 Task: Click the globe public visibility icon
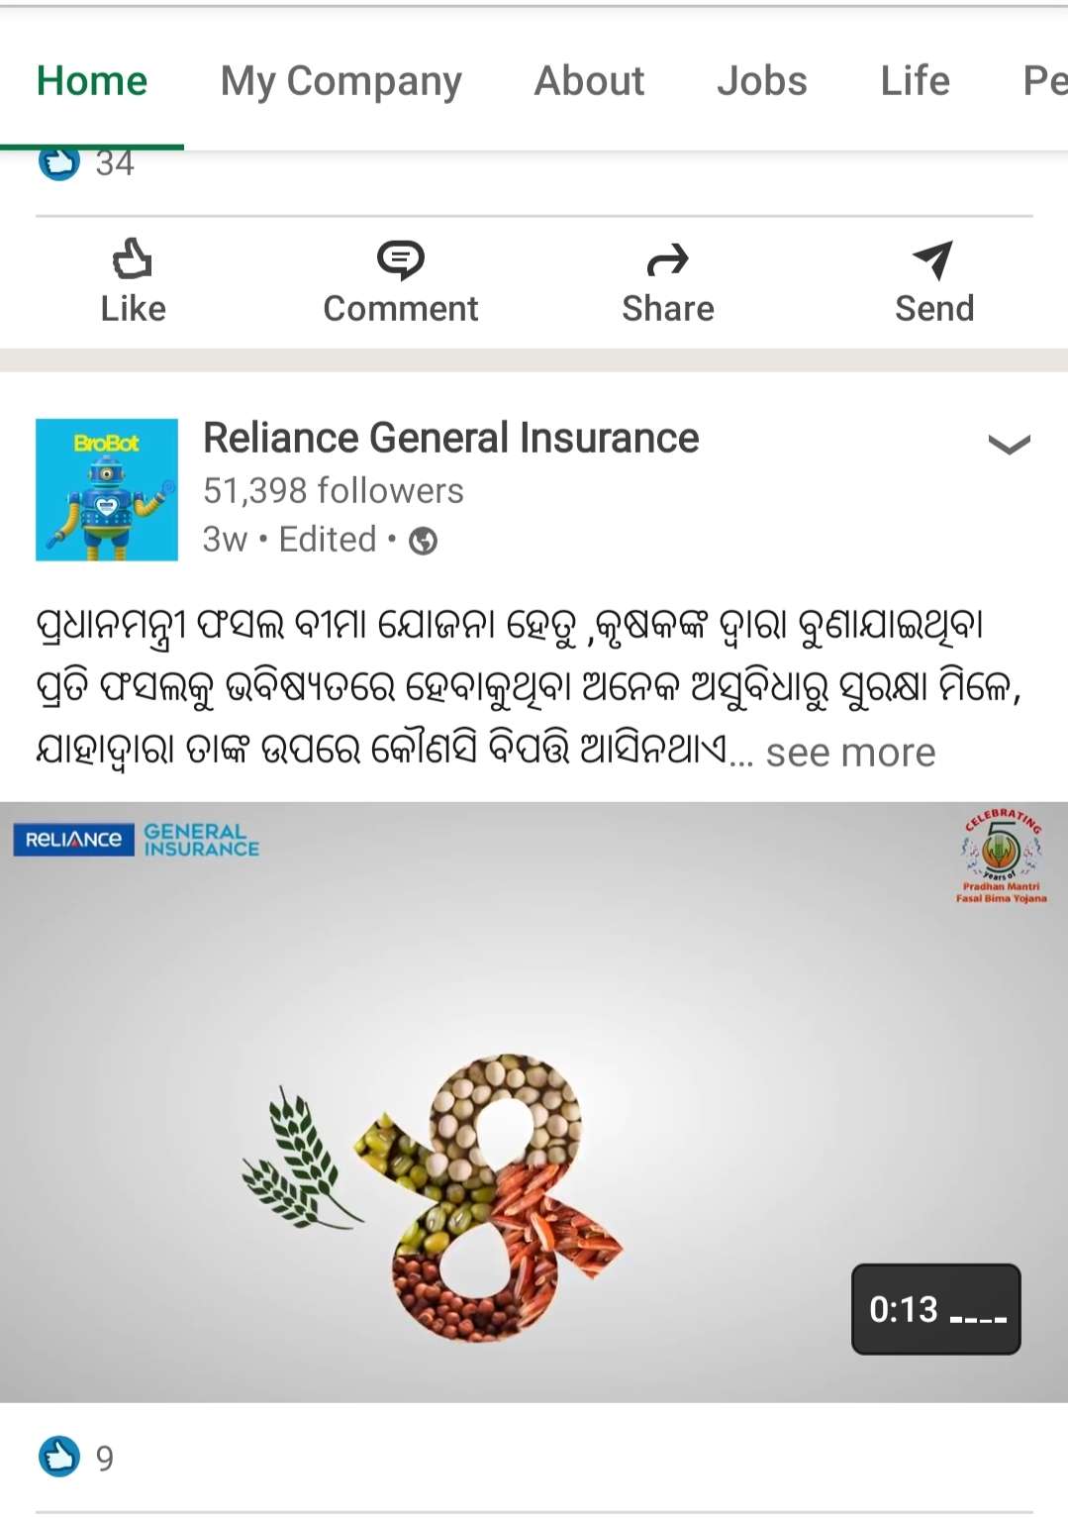(424, 541)
